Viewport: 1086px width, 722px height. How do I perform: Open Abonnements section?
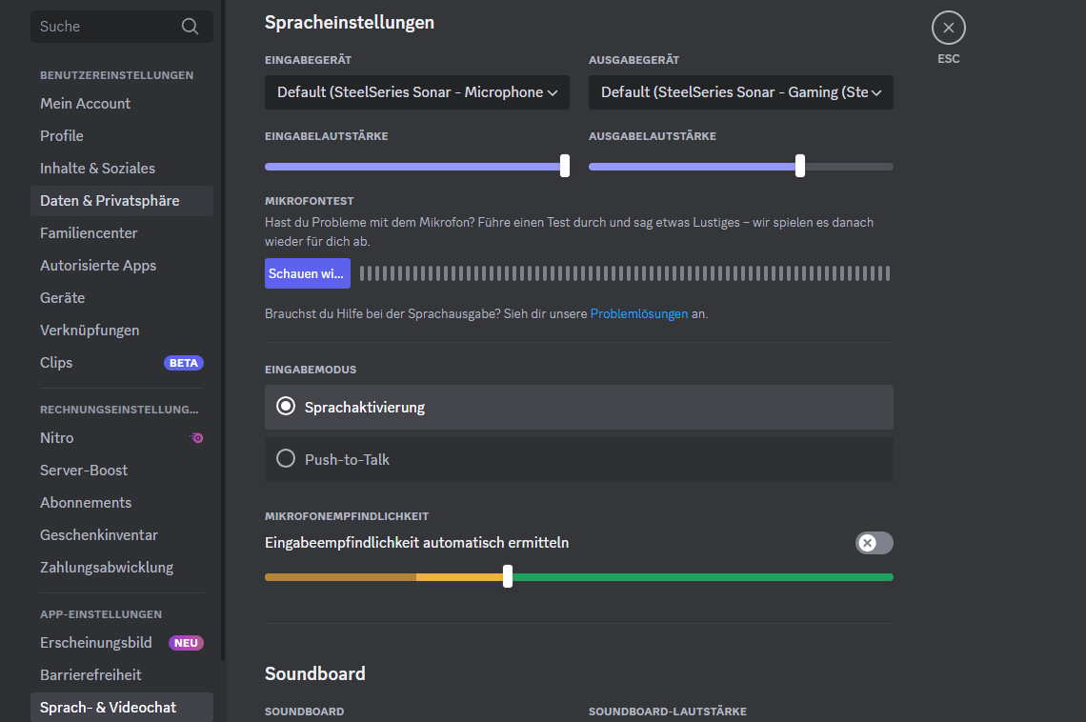tap(122, 503)
